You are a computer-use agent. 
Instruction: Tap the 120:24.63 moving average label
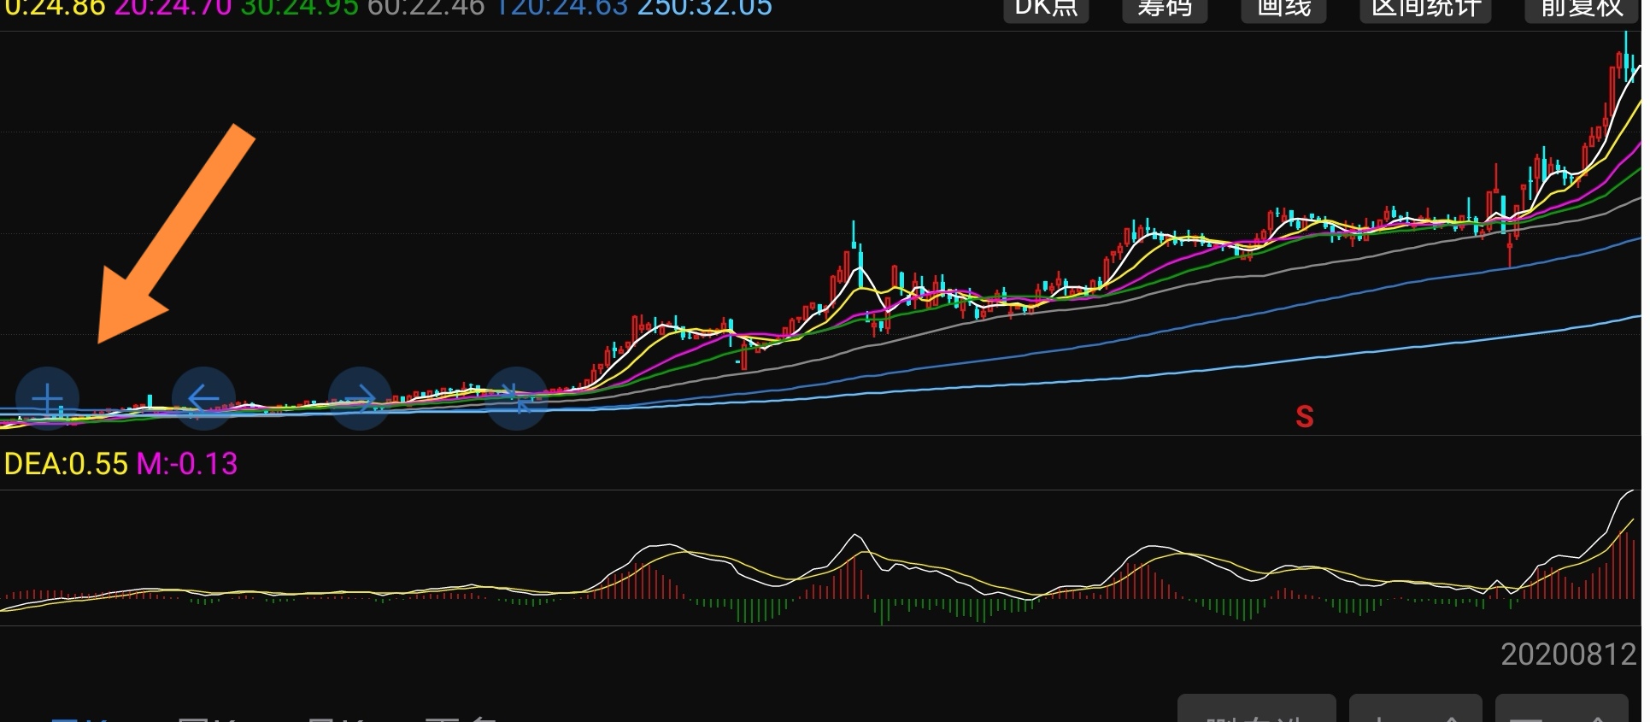click(x=562, y=9)
